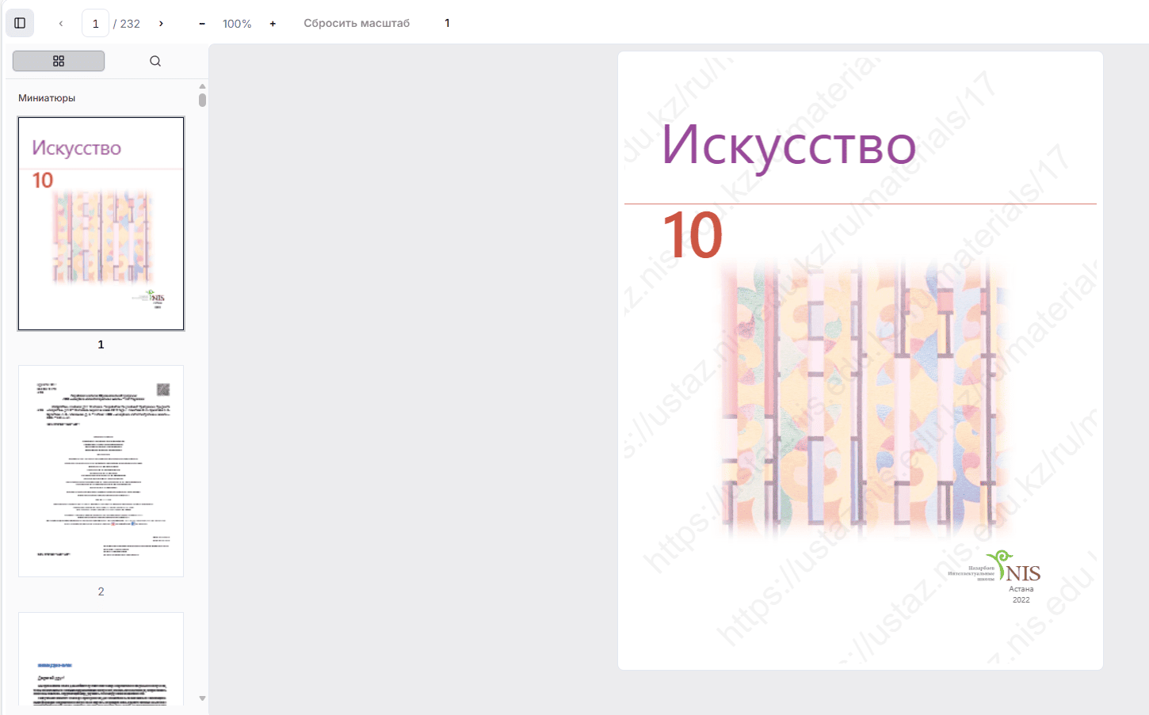Screen dimensions: 1149x715
Task: Click the thumbnail scrollbar down arrow
Action: pos(202,698)
